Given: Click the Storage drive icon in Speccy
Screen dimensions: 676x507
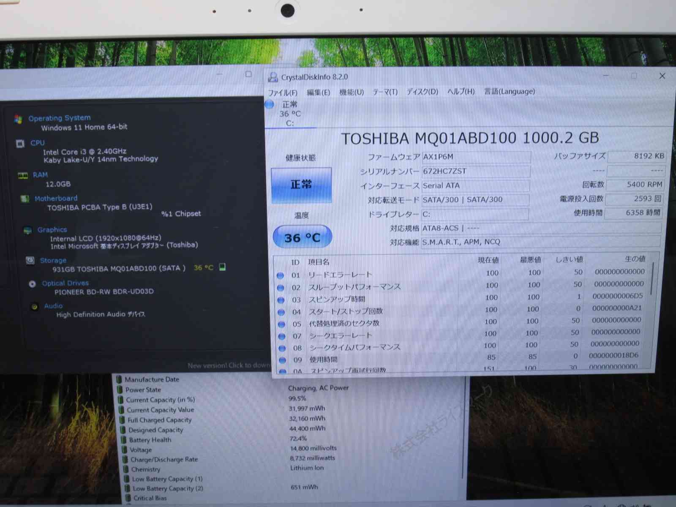Looking at the screenshot, I should [x=30, y=260].
